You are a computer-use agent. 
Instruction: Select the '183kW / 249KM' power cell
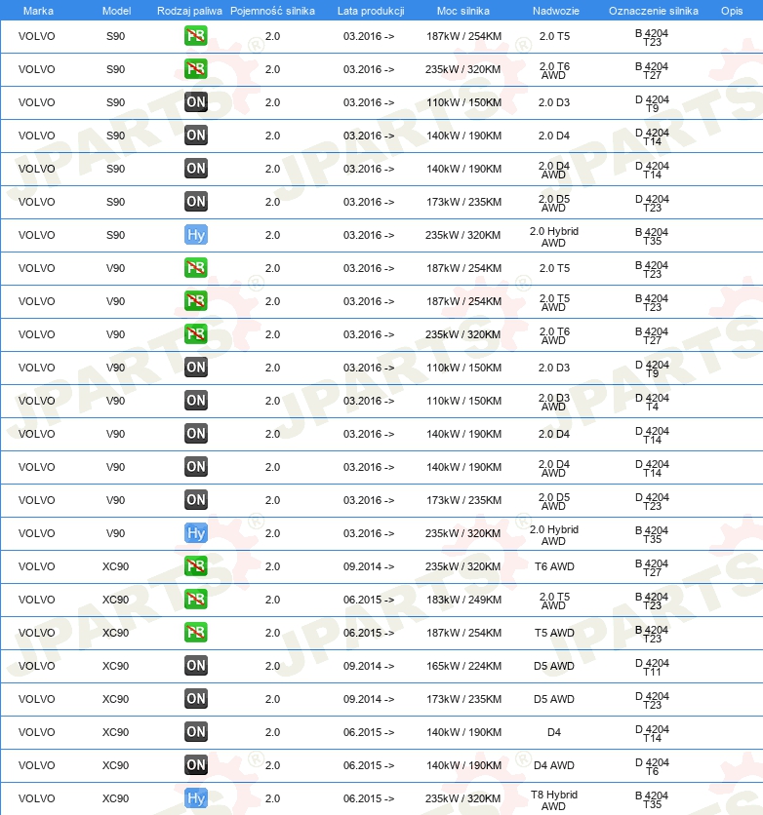click(x=463, y=600)
